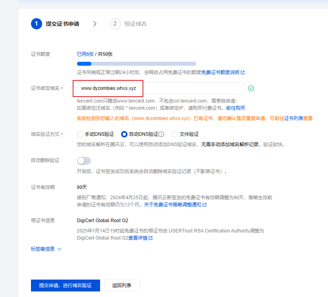Click the 验证域名 step label
Image resolution: width=328 pixels, height=297 pixels.
click(x=135, y=24)
